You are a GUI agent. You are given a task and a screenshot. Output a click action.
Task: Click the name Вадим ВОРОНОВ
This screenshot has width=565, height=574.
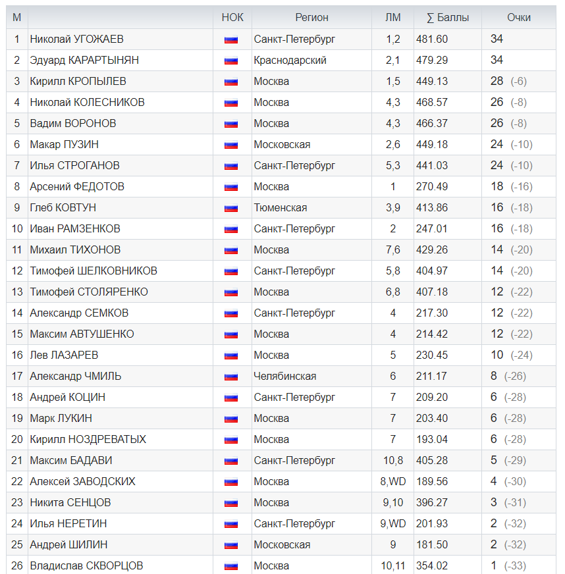(x=73, y=124)
